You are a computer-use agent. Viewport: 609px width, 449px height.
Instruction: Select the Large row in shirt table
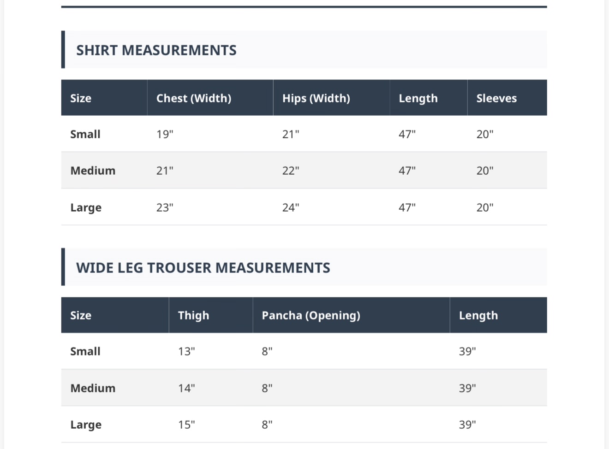pyautogui.click(x=304, y=207)
